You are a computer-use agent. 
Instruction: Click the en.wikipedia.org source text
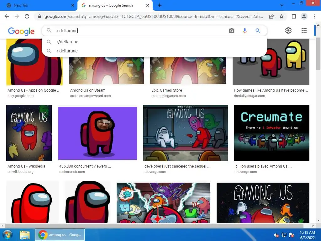(x=20, y=172)
